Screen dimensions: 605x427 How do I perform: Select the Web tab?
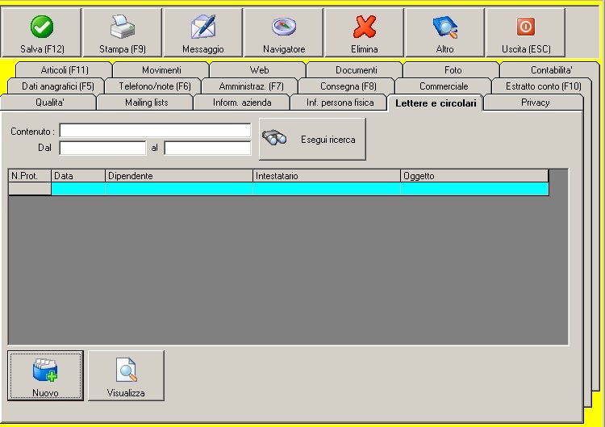(259, 70)
